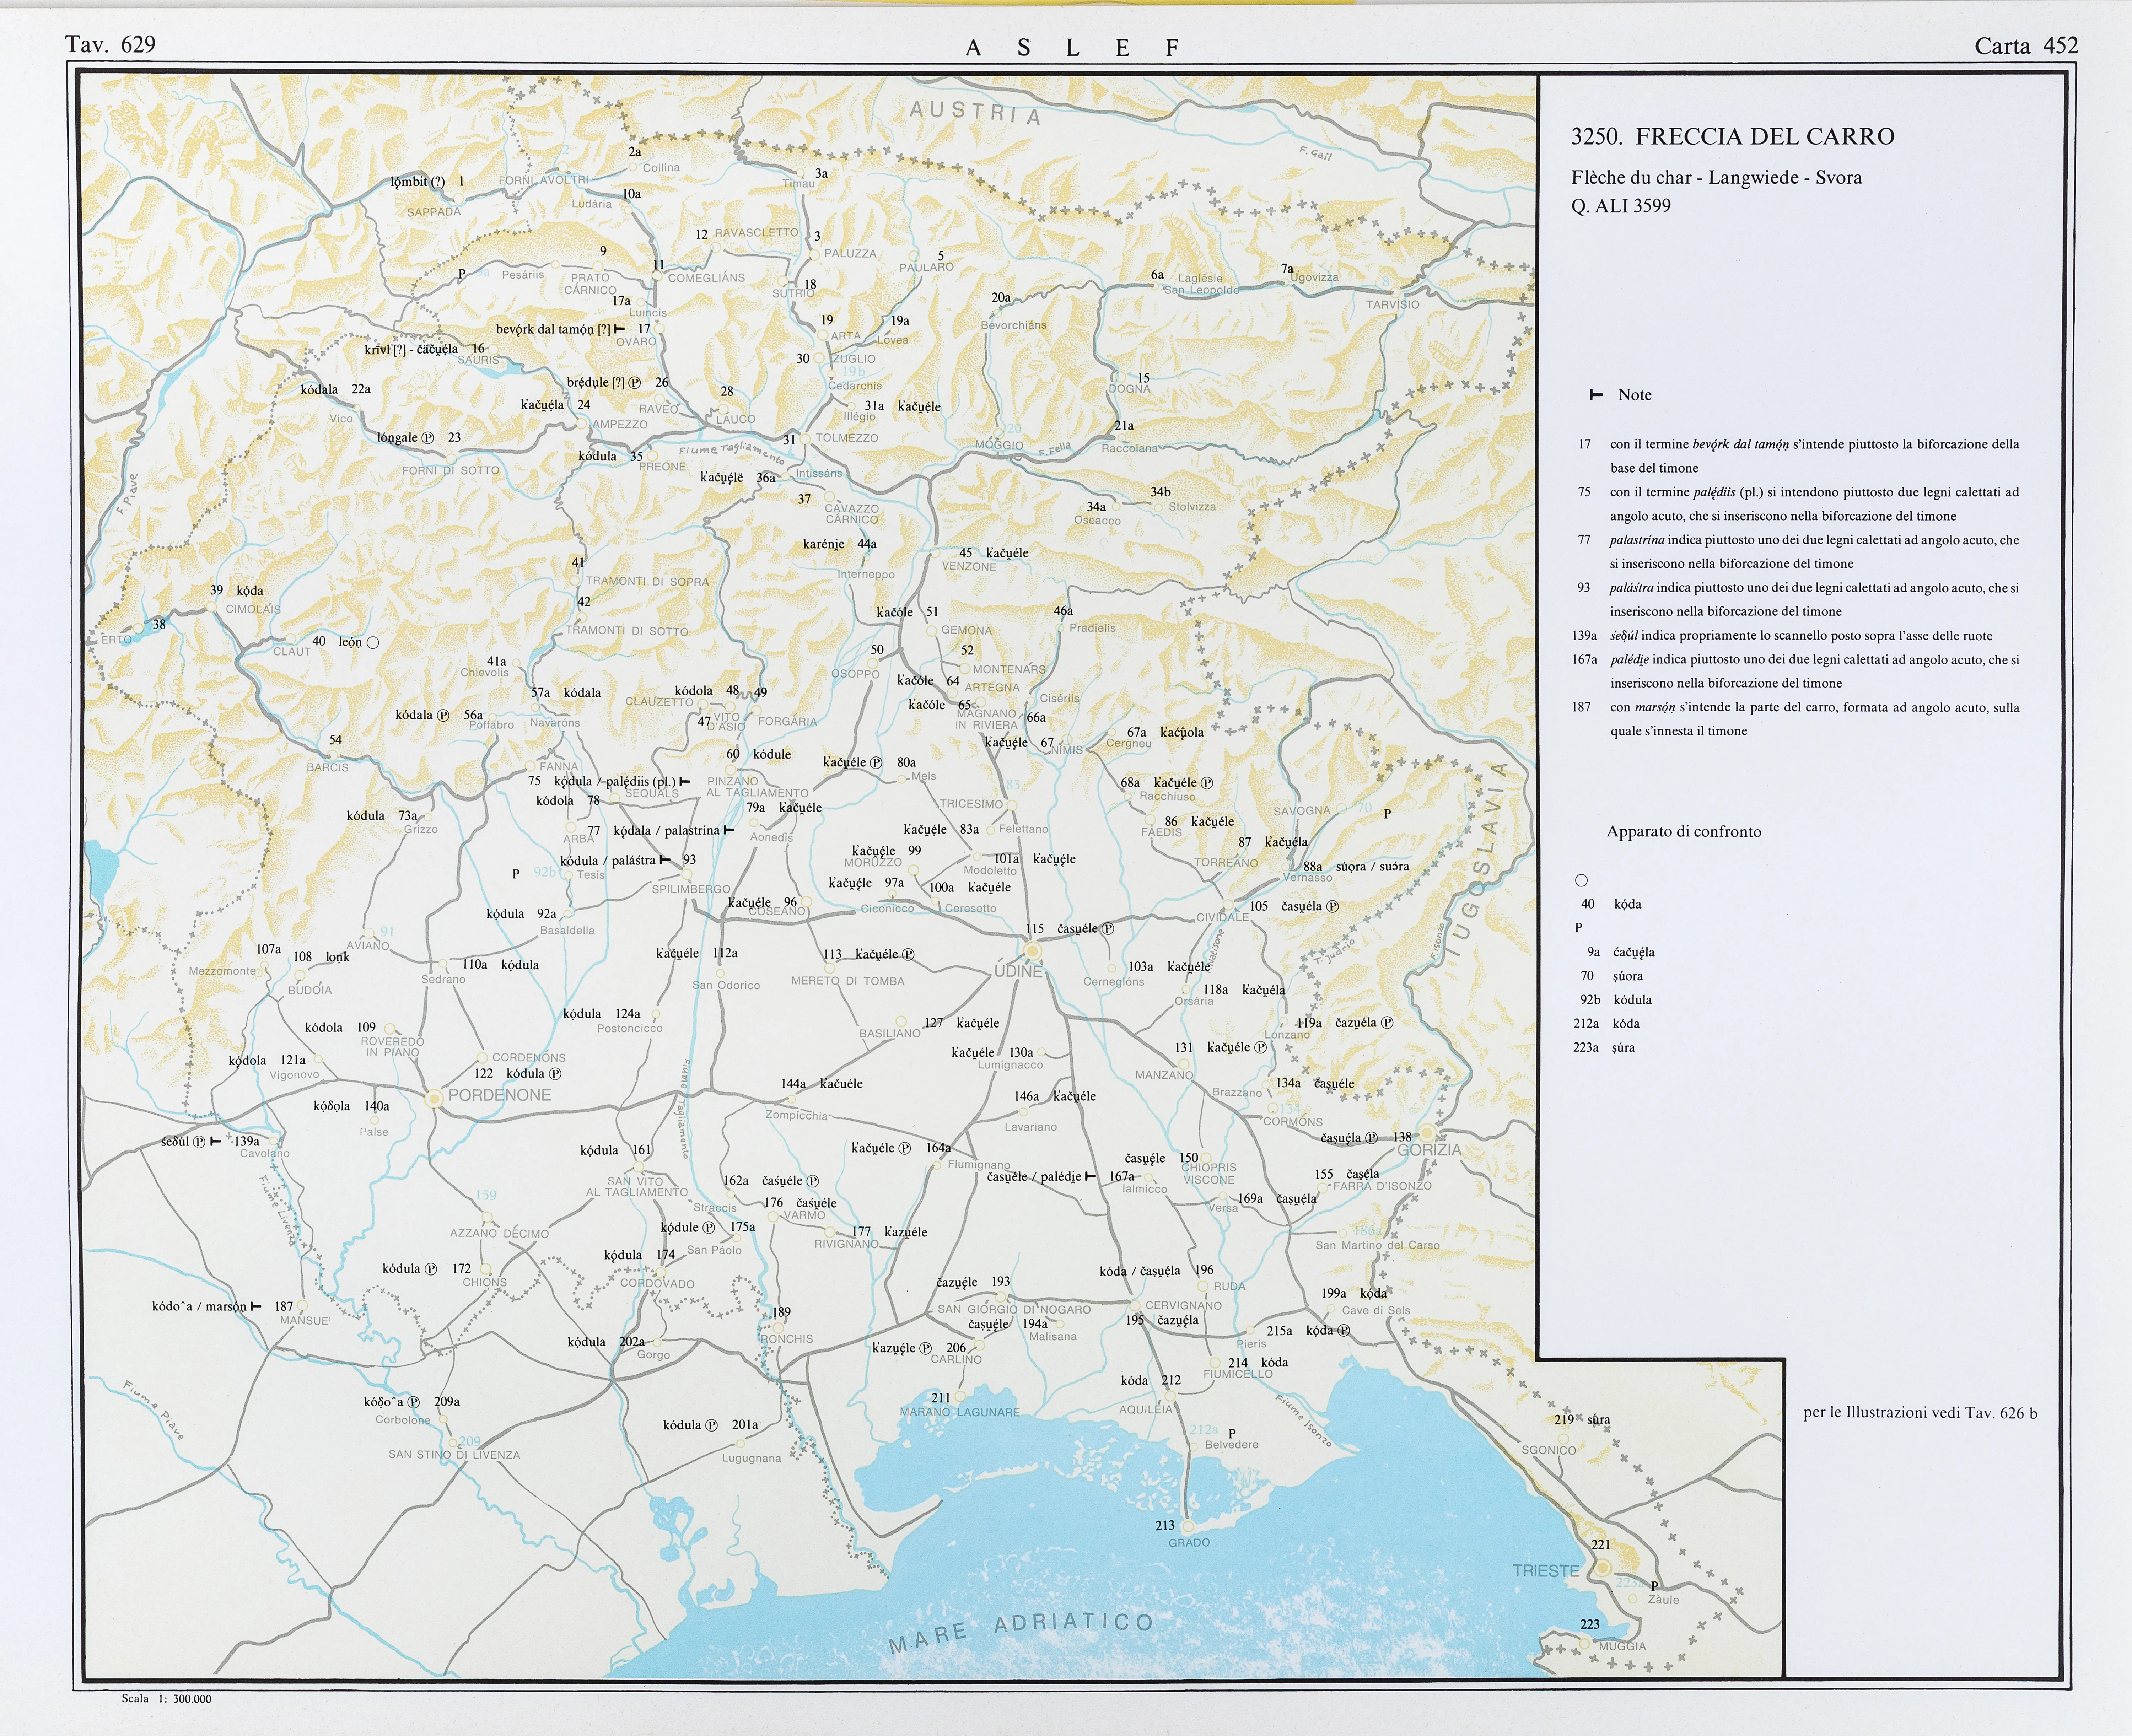Click the Tav. 629 label in header
The image size is (2132, 1736).
pyautogui.click(x=110, y=44)
